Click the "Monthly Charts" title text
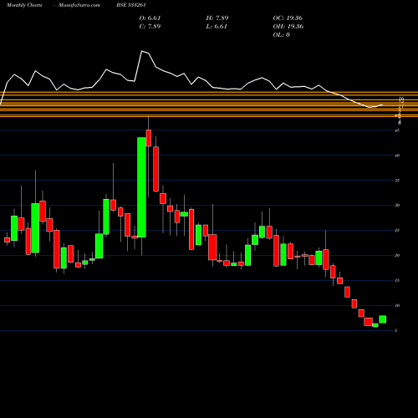 pos(24,5)
